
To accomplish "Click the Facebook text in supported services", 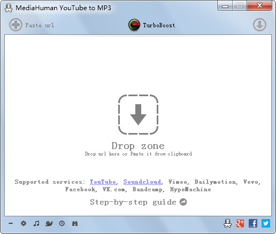I will pos(80,189).
